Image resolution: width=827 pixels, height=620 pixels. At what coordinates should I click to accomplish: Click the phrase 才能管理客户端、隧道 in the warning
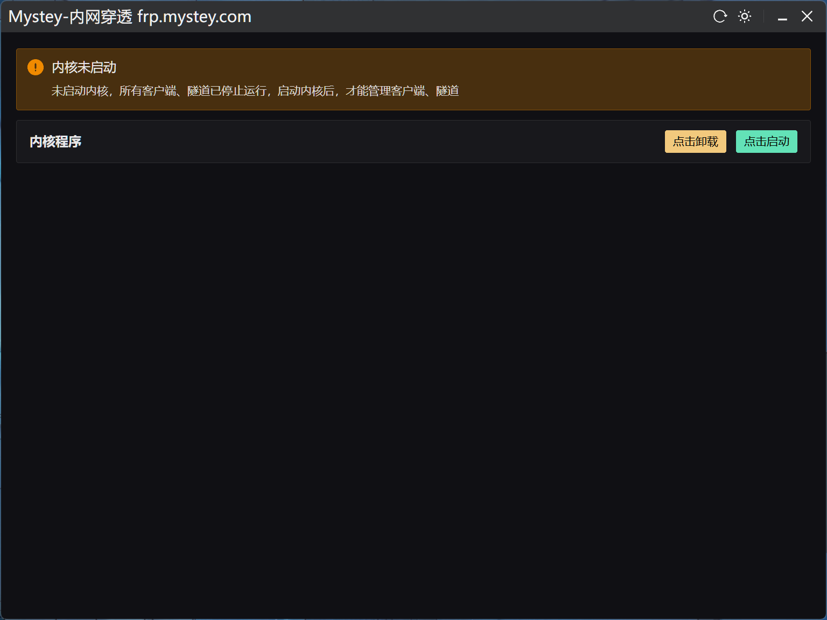tap(402, 91)
